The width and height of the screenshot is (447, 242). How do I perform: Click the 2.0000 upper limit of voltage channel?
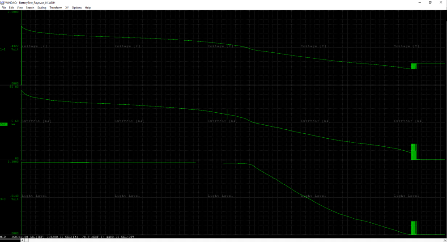point(13,12)
